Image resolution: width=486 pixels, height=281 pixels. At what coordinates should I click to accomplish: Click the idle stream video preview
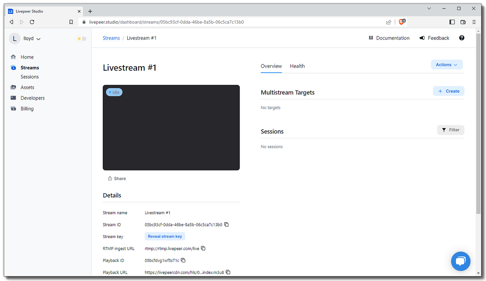171,128
